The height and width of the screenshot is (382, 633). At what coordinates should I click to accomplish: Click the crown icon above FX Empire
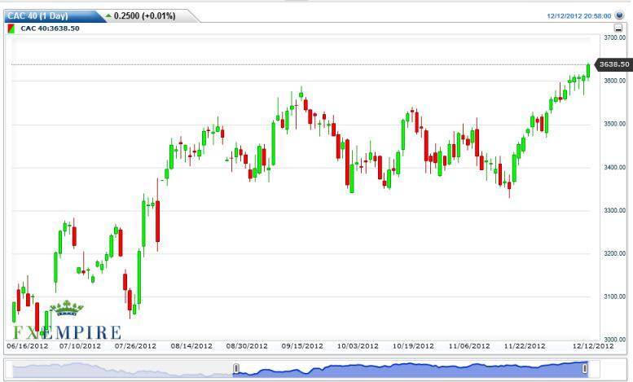[x=66, y=309]
